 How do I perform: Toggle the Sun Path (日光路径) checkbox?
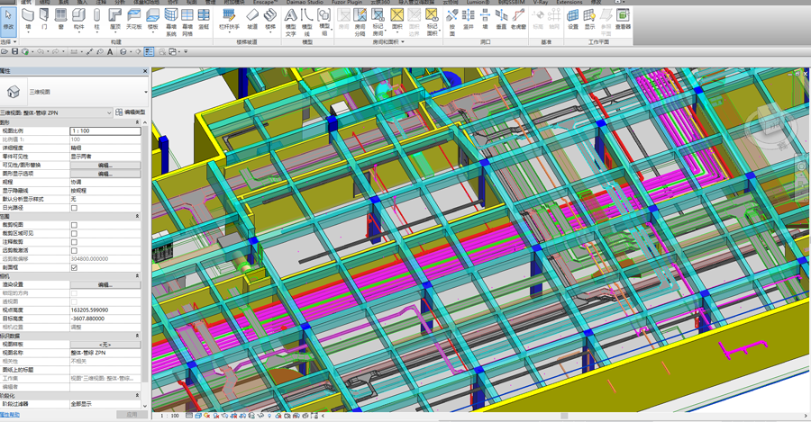74,208
